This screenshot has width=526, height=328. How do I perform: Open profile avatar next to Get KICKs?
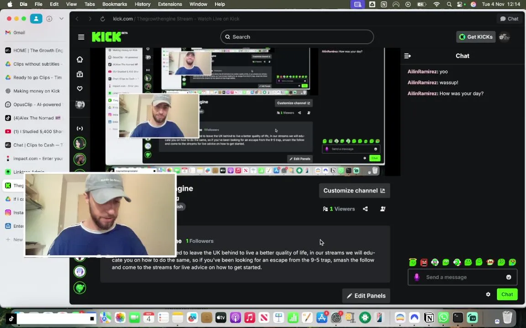pos(504,37)
